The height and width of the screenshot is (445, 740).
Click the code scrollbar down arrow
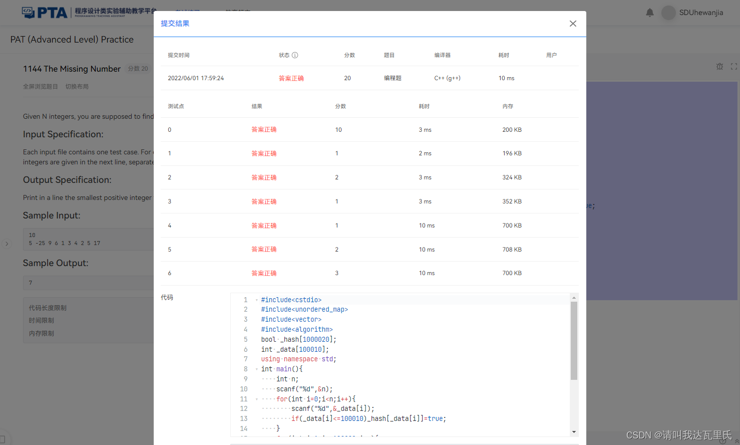tap(574, 432)
